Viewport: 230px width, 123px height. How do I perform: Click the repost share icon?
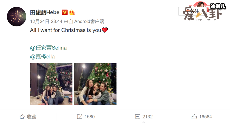(80, 117)
